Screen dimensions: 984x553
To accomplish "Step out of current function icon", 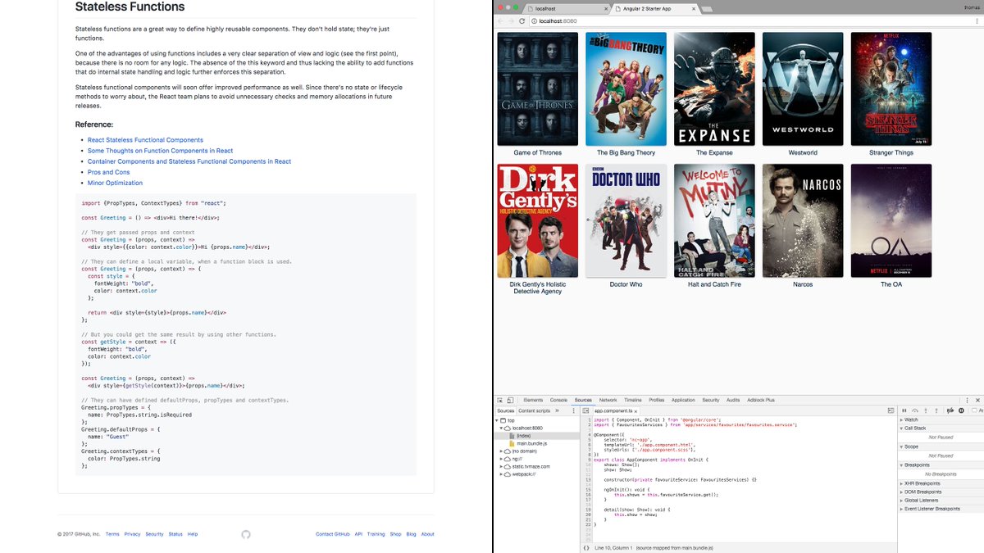I will click(936, 410).
